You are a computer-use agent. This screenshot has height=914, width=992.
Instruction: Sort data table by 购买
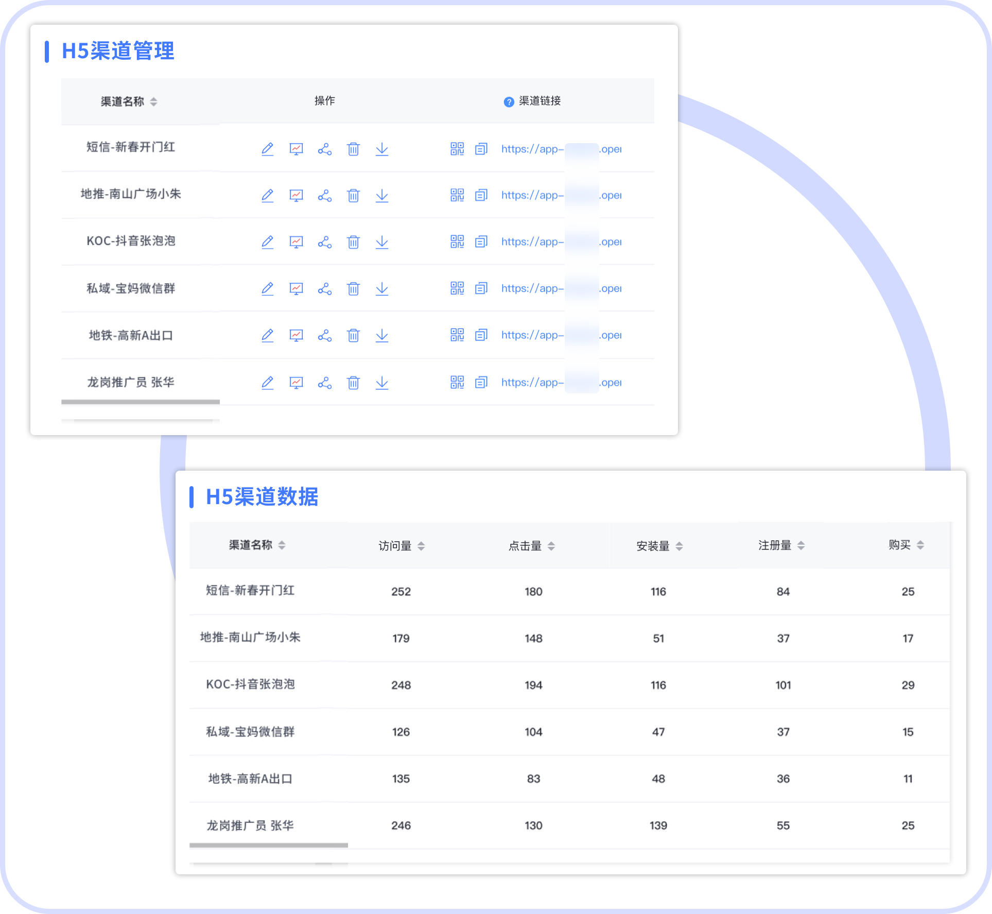point(920,545)
